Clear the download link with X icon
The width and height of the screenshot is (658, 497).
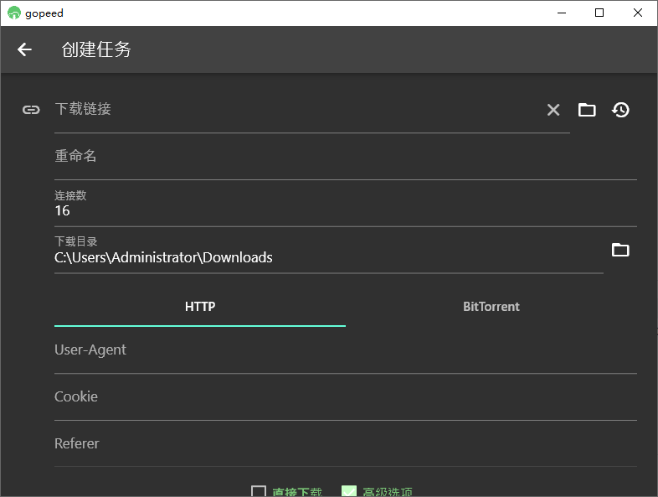pos(553,110)
